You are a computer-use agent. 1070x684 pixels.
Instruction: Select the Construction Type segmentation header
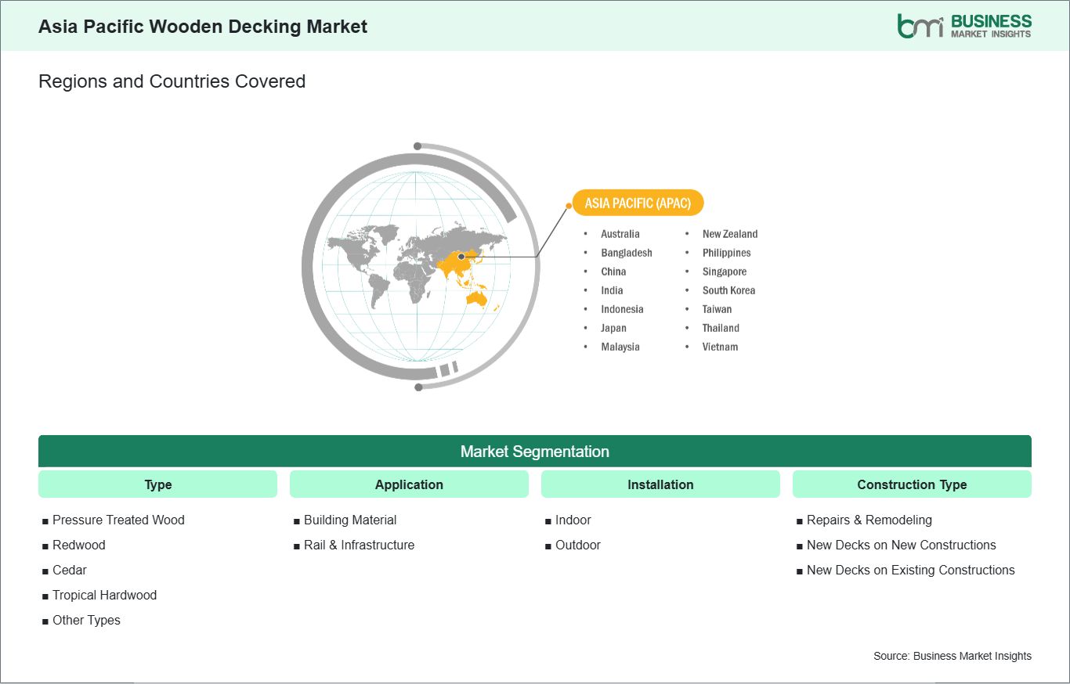coord(912,484)
